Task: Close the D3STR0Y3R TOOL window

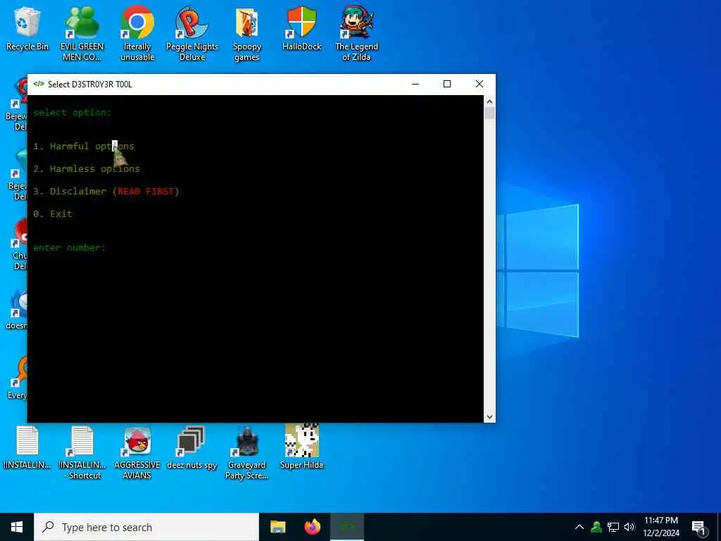Action: [x=479, y=85]
